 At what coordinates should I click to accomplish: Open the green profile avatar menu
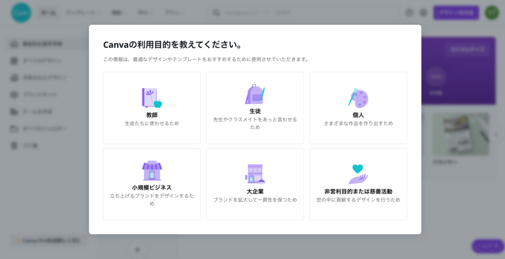pyautogui.click(x=492, y=13)
